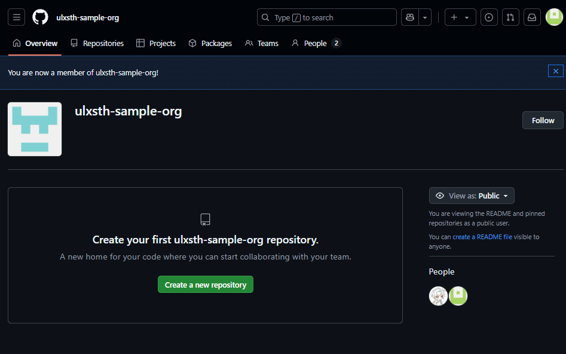Screen dimensions: 566x354
Task: Select the Overview tab
Action: coord(35,43)
